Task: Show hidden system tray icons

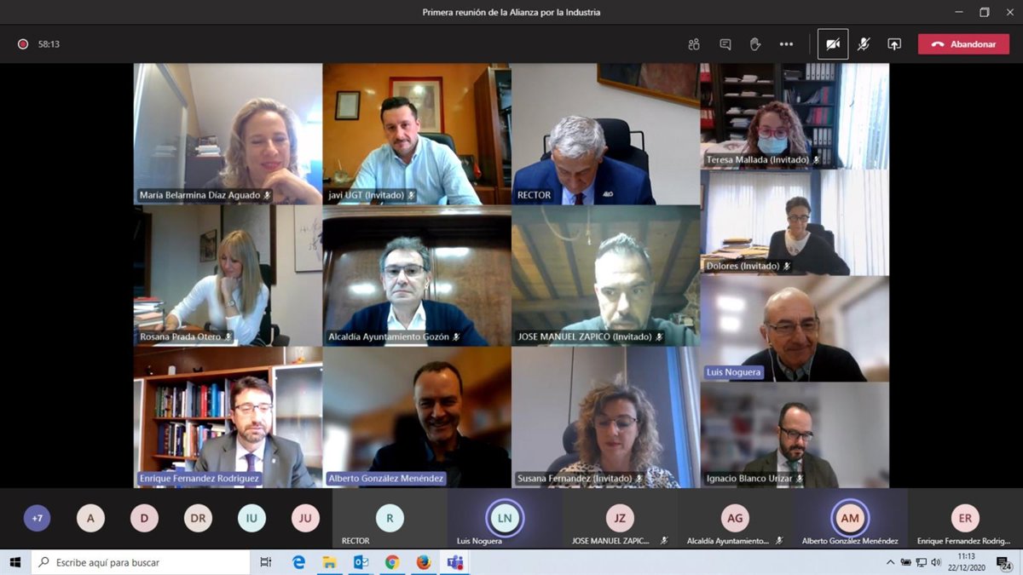Action: click(890, 562)
